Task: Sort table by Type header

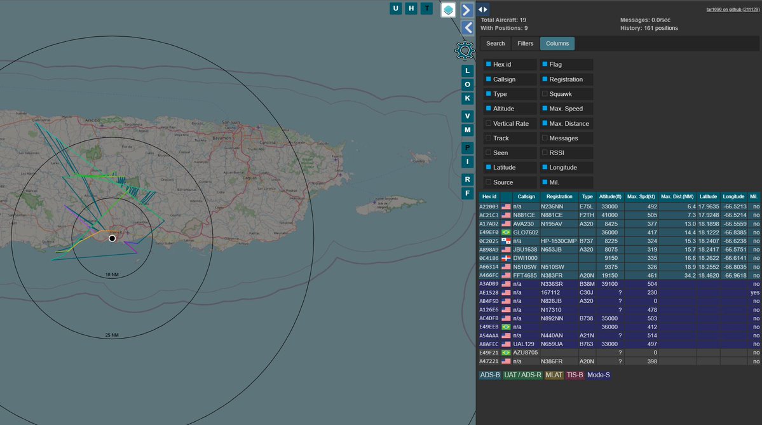Action: tap(587, 197)
